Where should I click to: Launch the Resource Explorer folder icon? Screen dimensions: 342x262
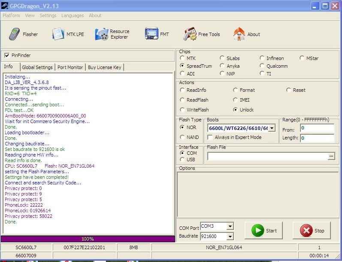click(x=102, y=34)
